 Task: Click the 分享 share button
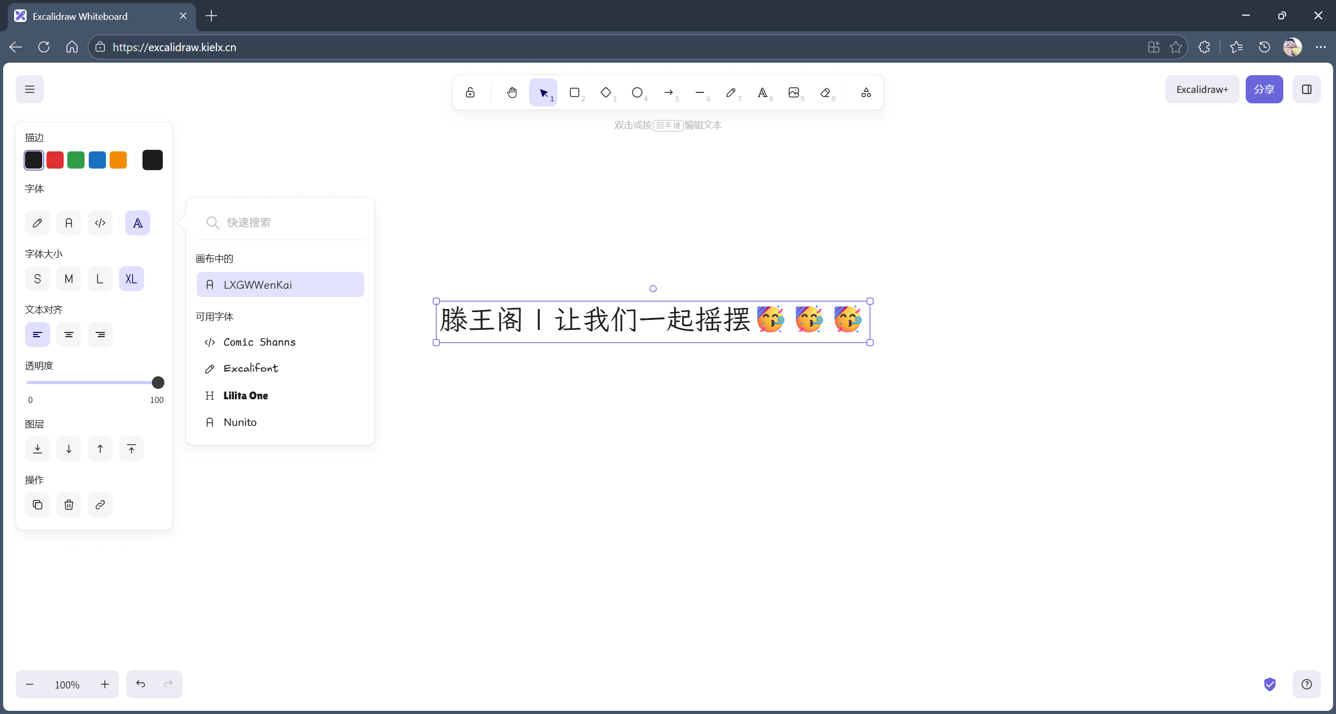(x=1264, y=89)
